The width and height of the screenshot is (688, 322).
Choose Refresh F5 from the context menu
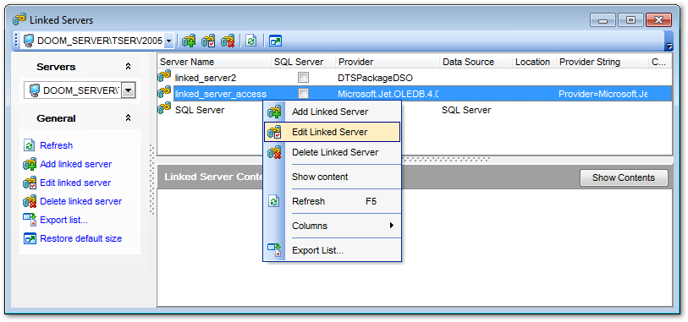(x=333, y=201)
